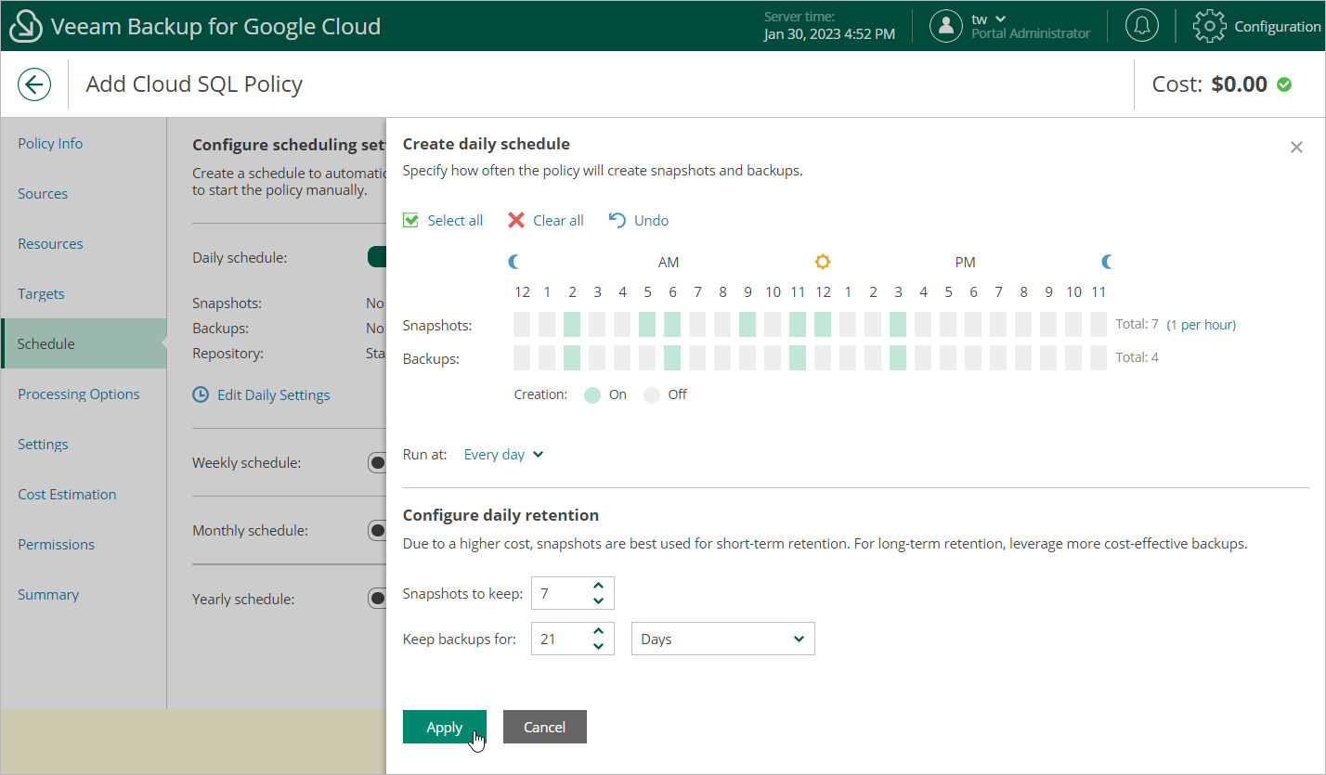Click the Clear all link
Screen dimensions: 1326x775
pos(558,220)
